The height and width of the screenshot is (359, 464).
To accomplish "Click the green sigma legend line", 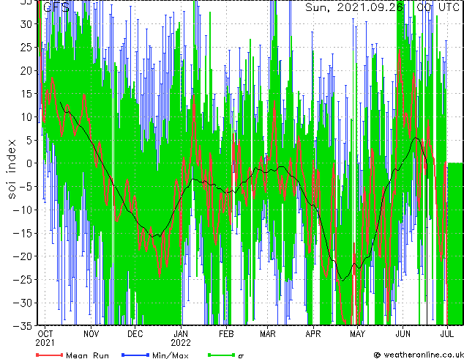I will pos(221,355).
